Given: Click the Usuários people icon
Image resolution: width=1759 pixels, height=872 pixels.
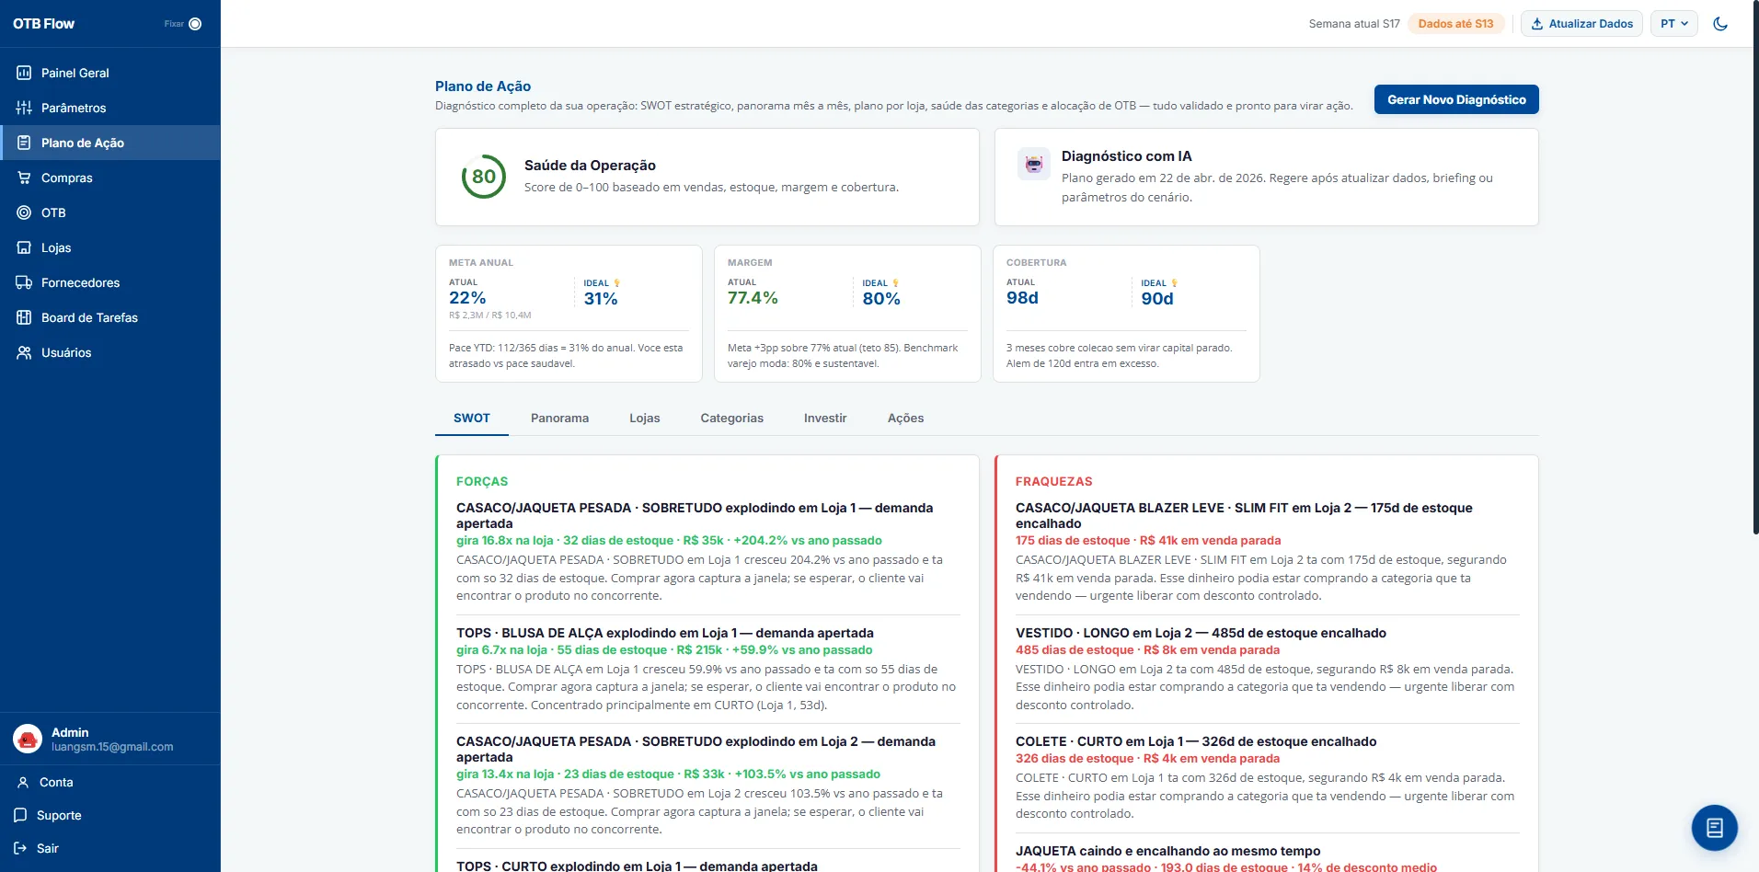Looking at the screenshot, I should (x=24, y=352).
